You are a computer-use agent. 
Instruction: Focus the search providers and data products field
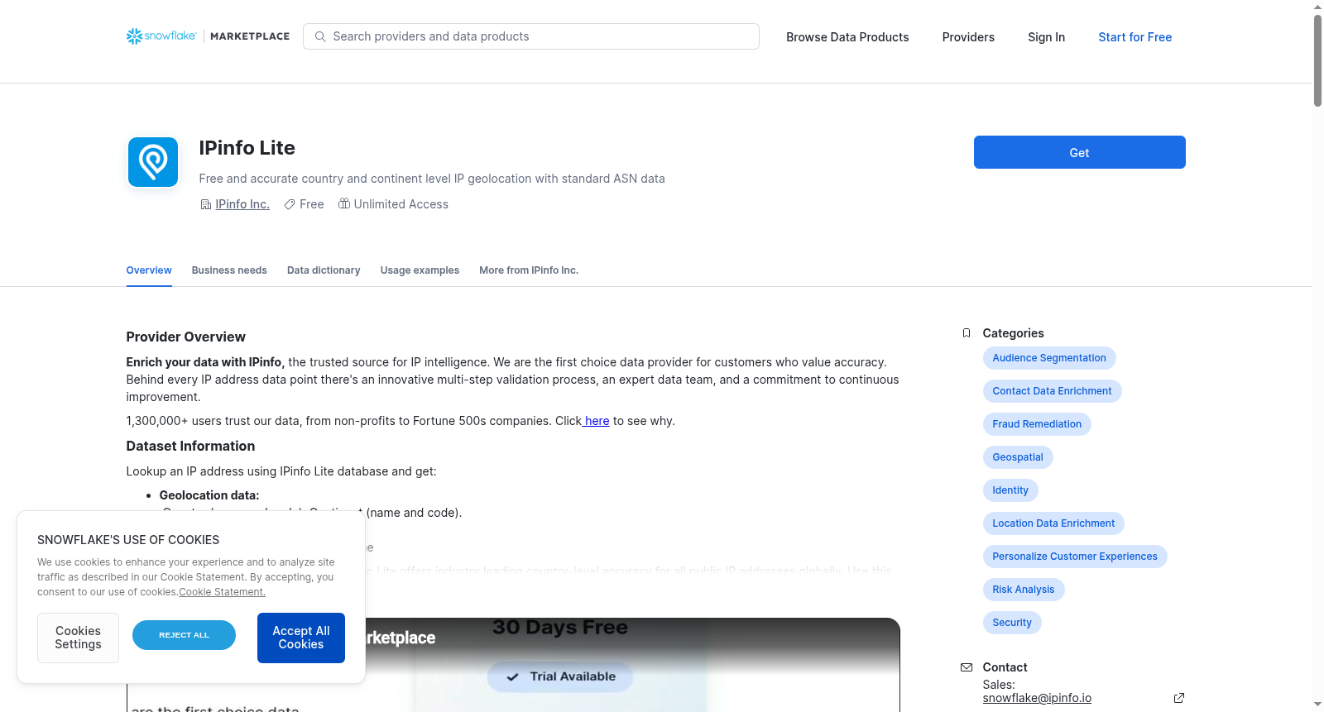point(531,36)
